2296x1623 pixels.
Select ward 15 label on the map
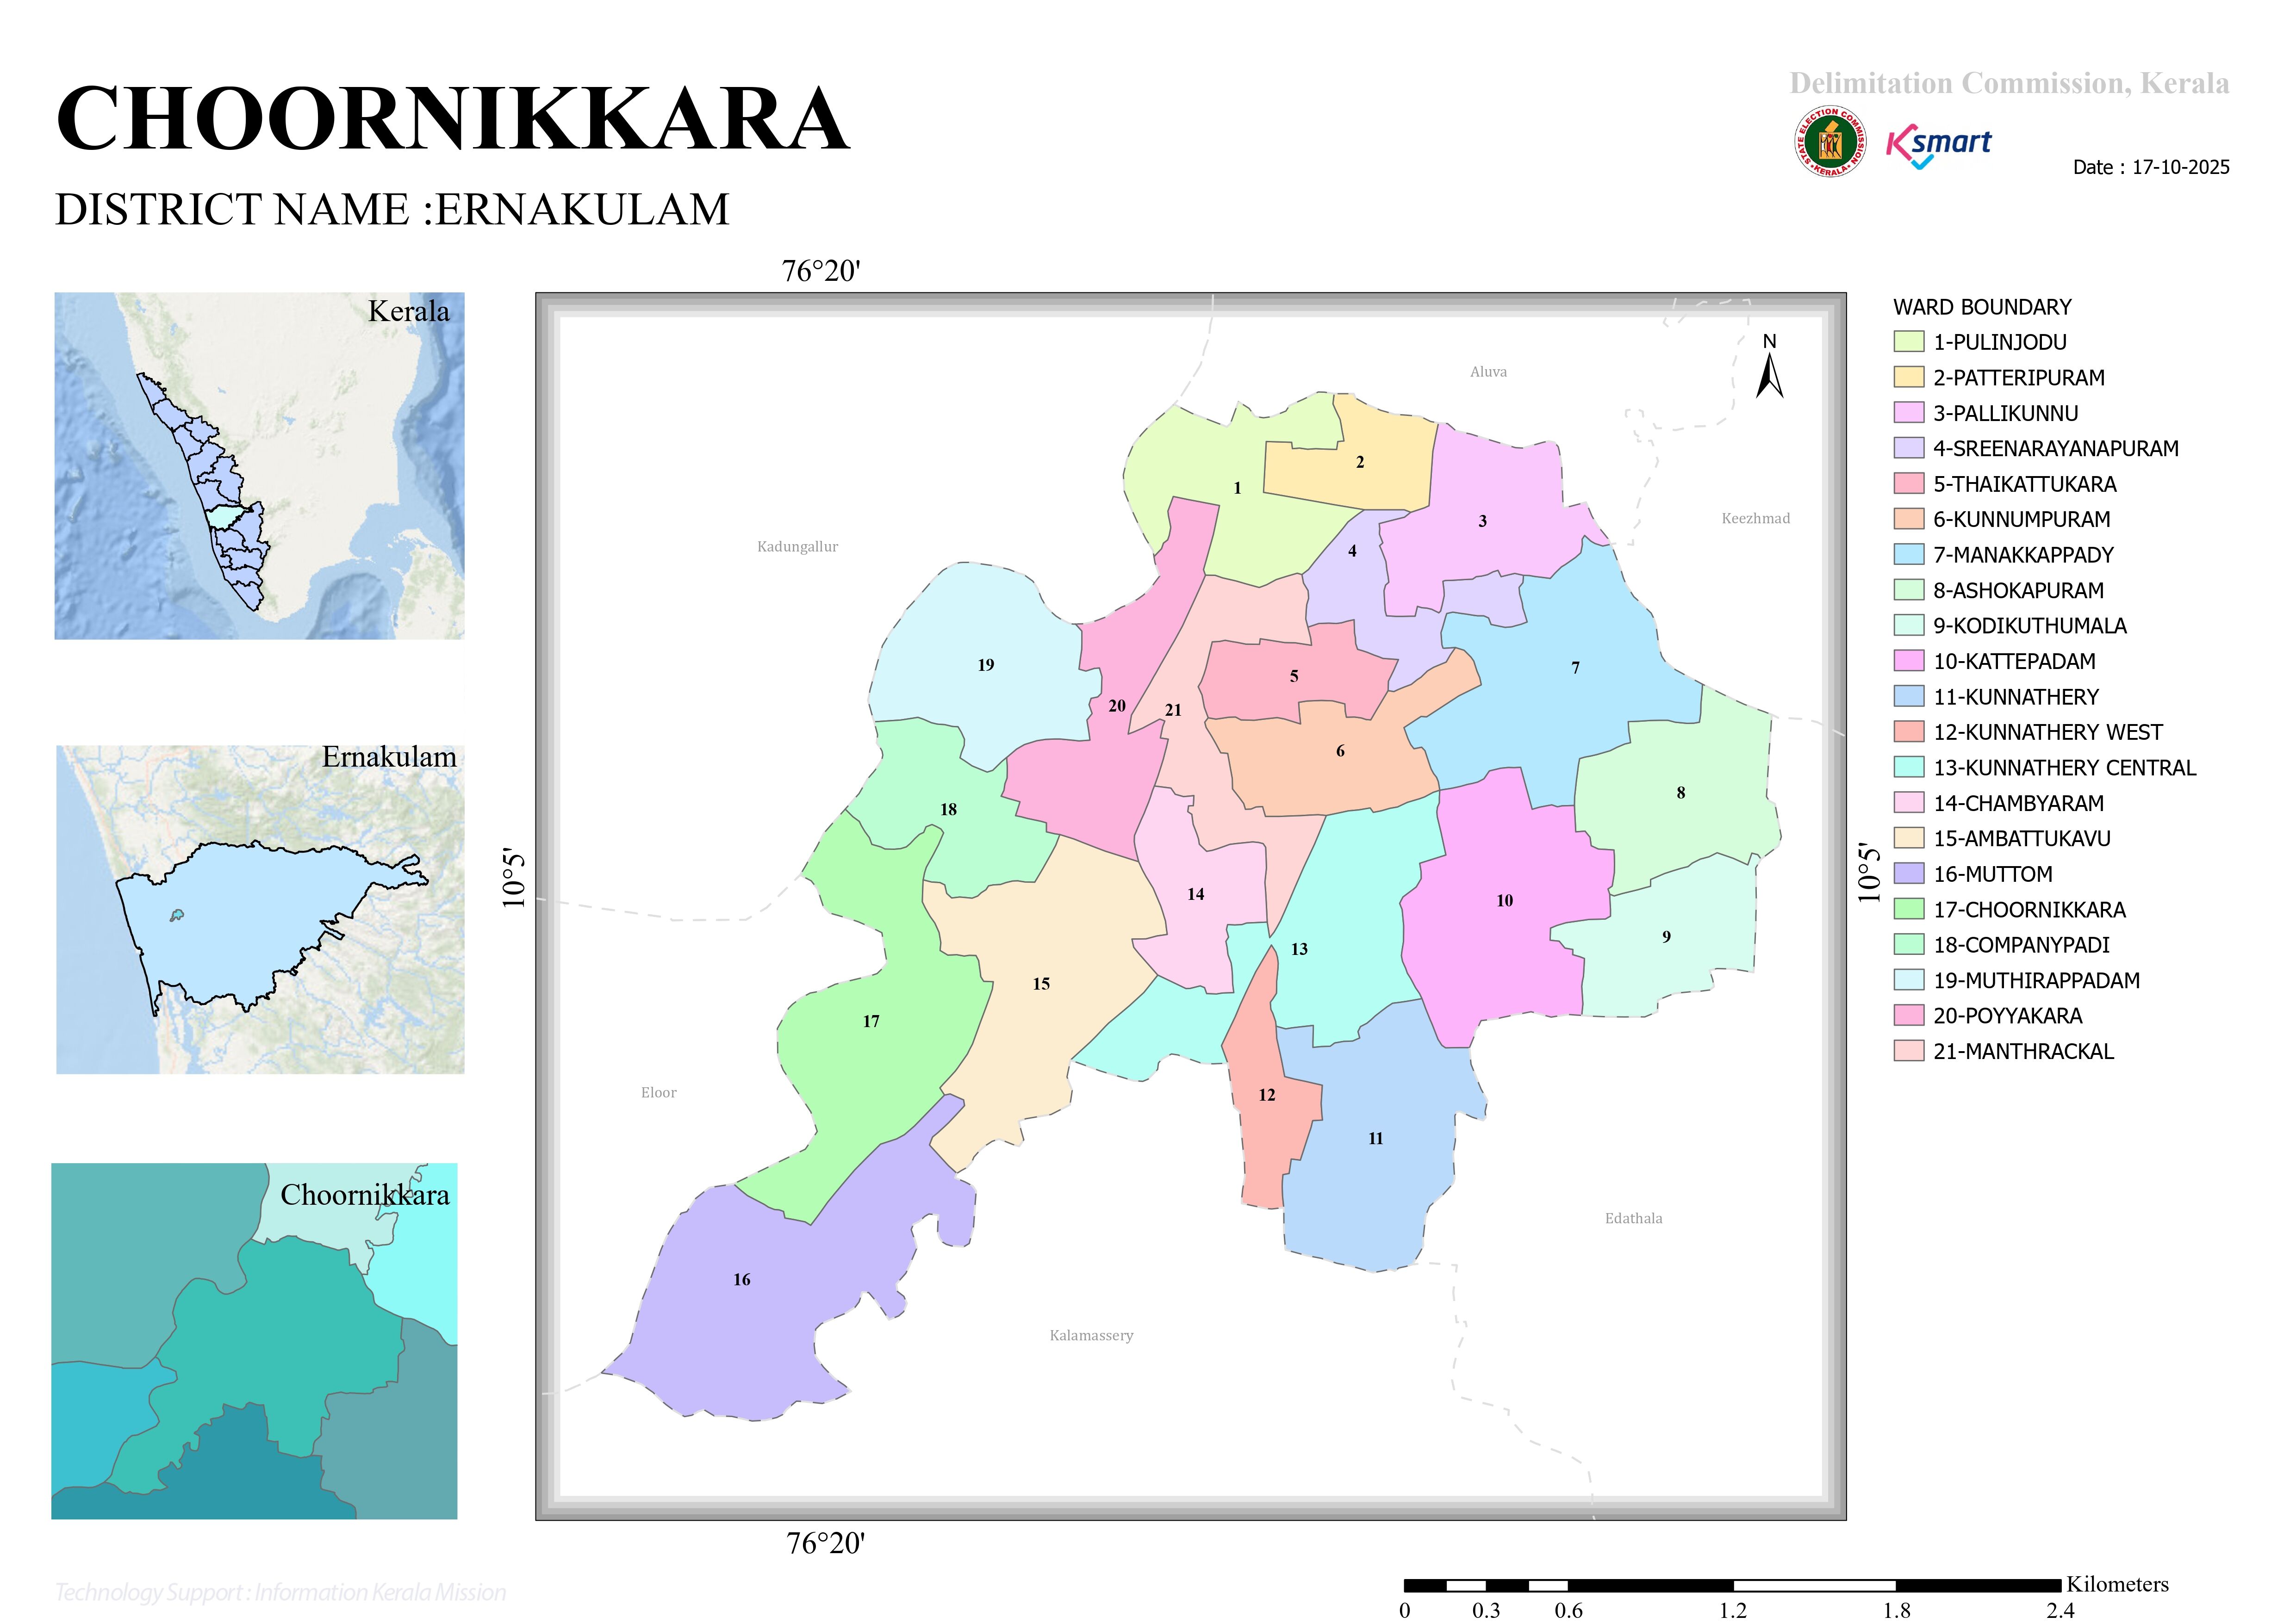tap(1041, 984)
